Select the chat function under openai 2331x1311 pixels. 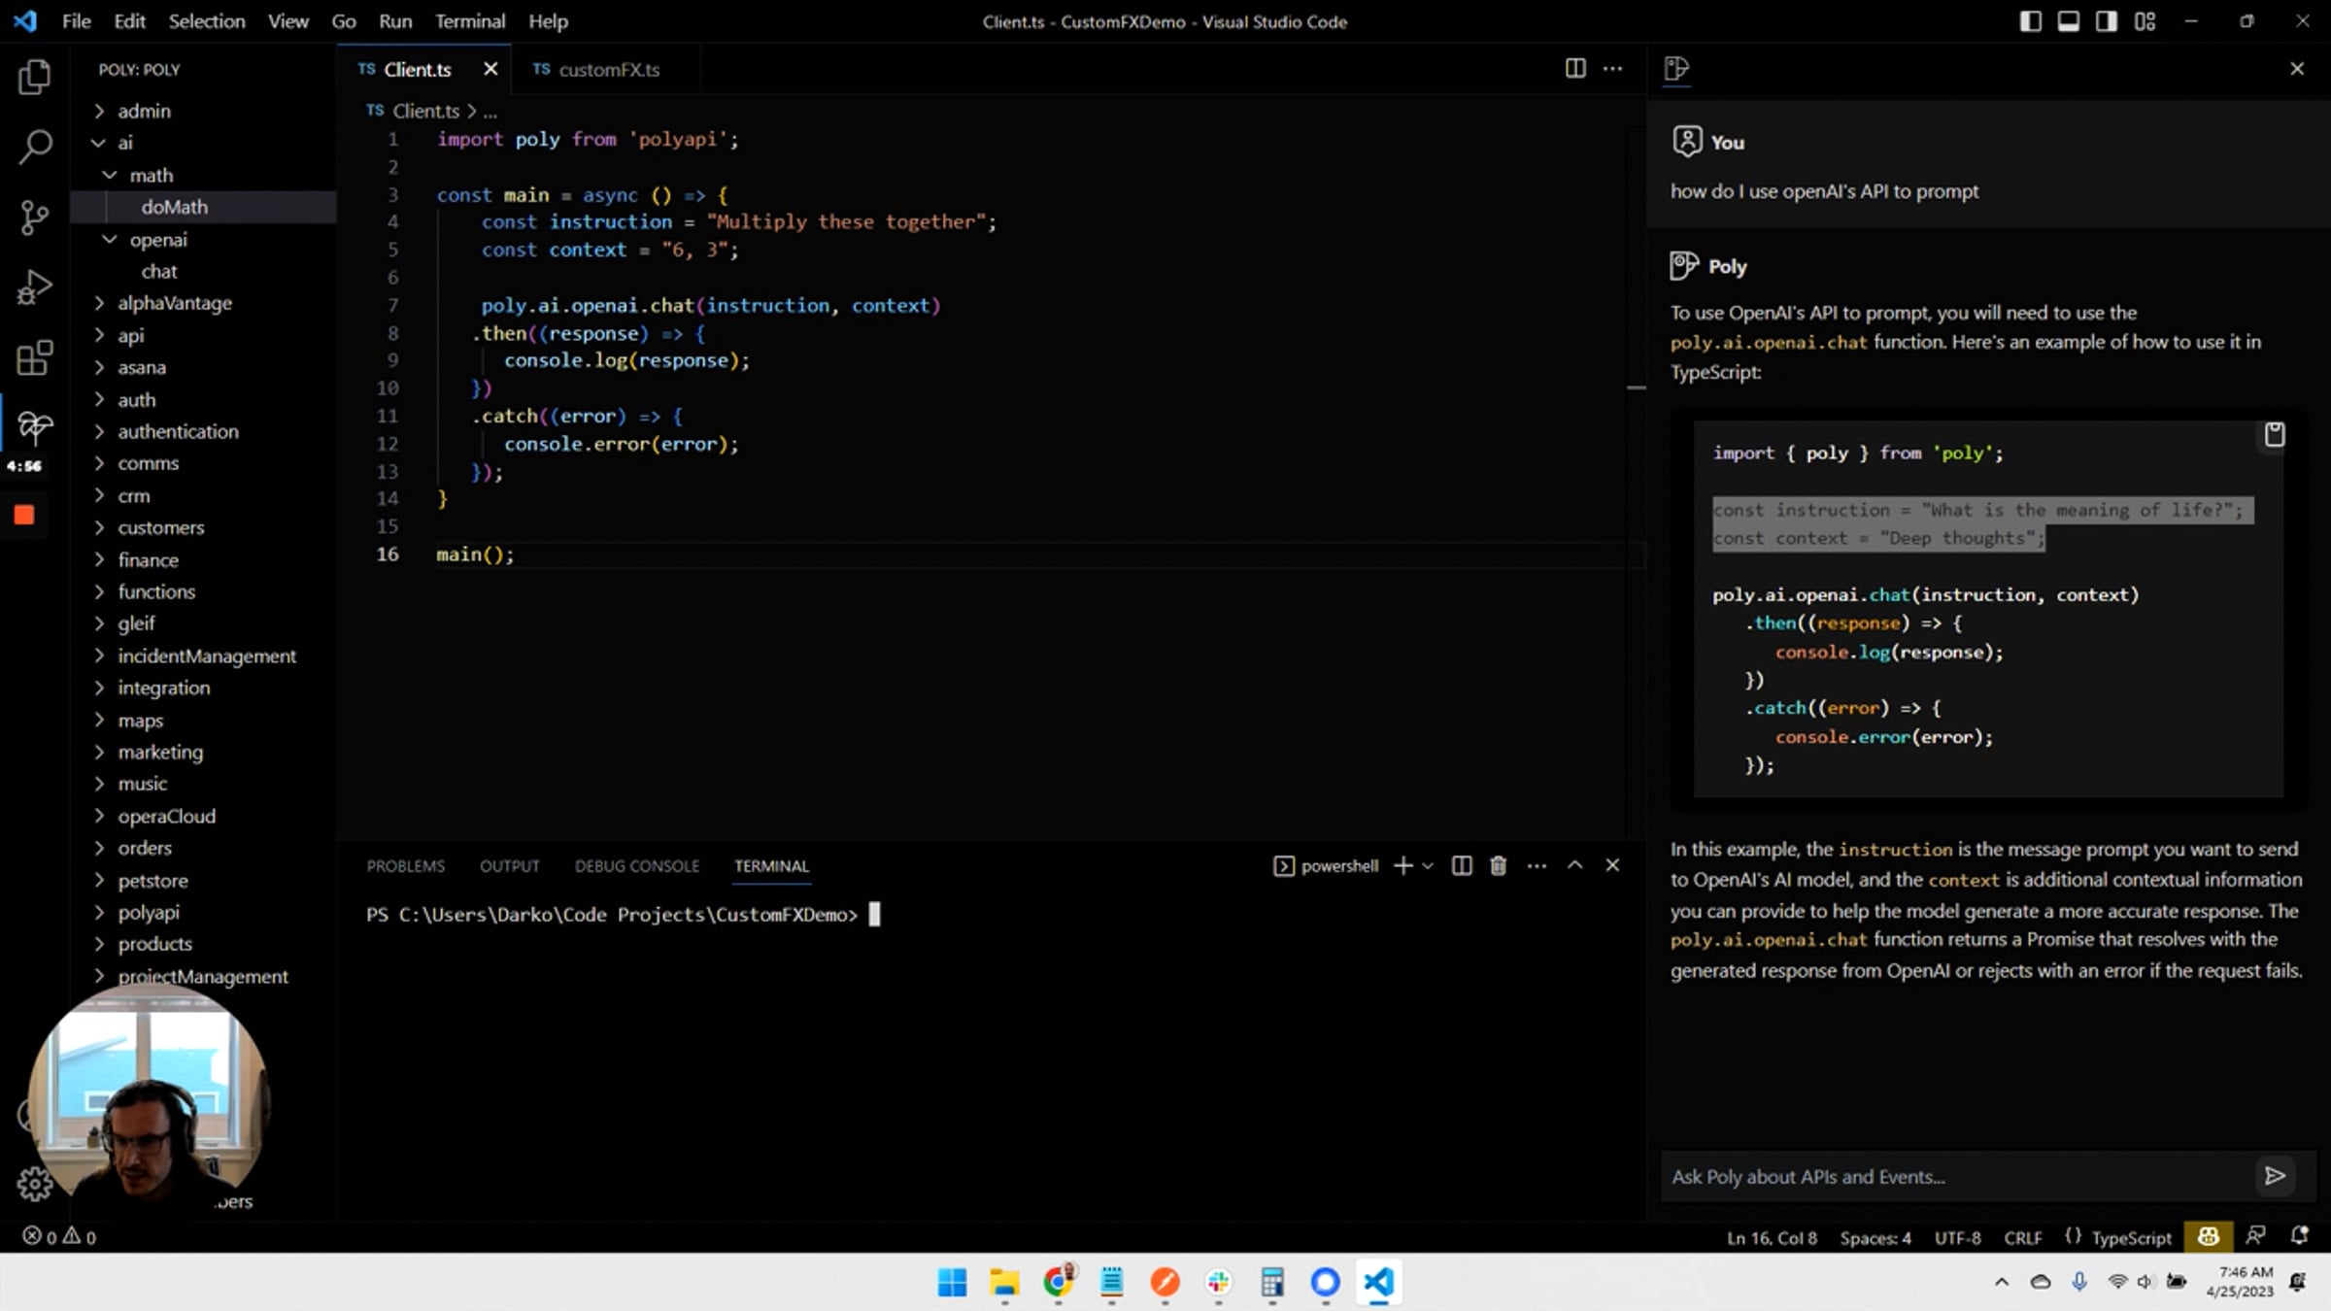click(x=159, y=271)
